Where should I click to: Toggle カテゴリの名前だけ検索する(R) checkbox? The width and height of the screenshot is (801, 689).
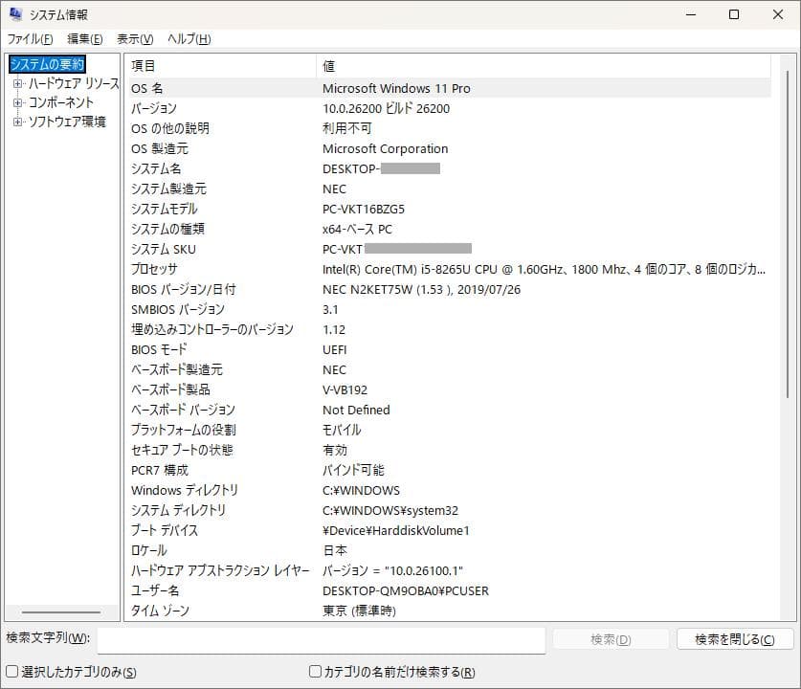(315, 671)
